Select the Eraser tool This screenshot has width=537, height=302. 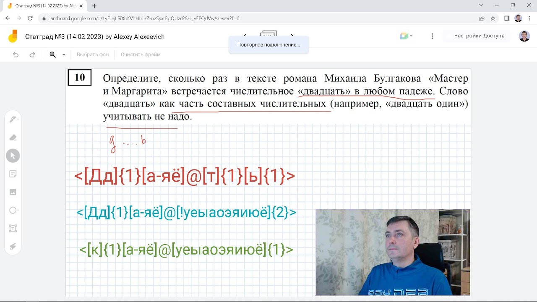tap(13, 138)
